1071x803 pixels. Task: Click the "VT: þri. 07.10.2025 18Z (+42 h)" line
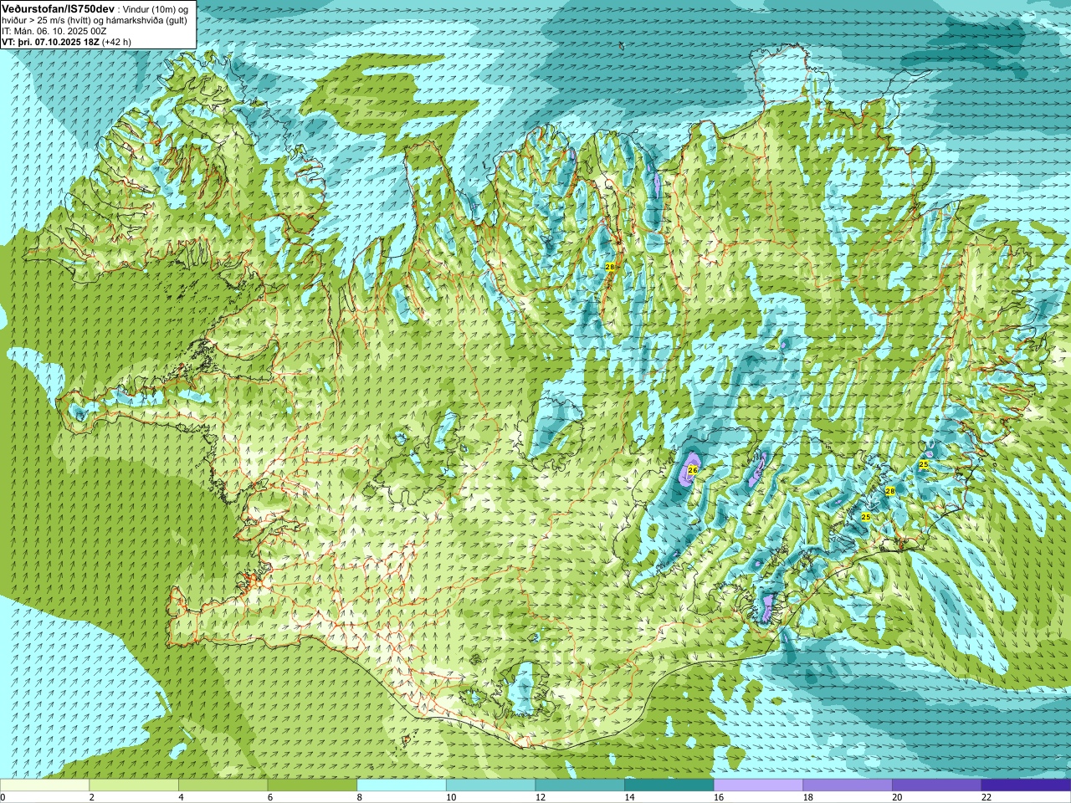point(66,42)
